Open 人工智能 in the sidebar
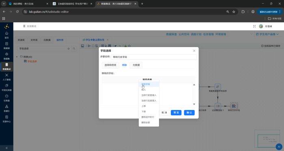Image resolution: width=284 pixels, height=151 pixels. tap(6, 77)
